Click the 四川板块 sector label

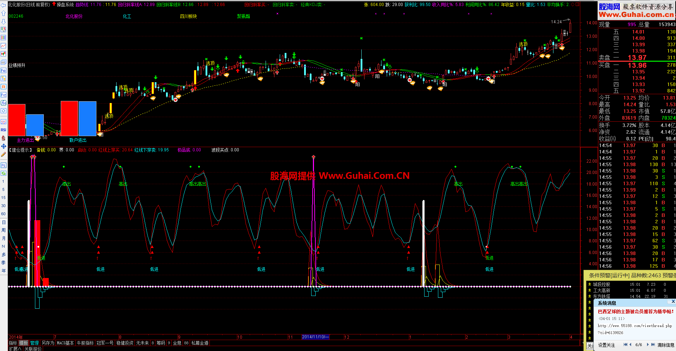tap(188, 16)
